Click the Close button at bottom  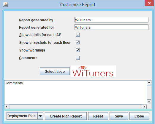[139, 116]
